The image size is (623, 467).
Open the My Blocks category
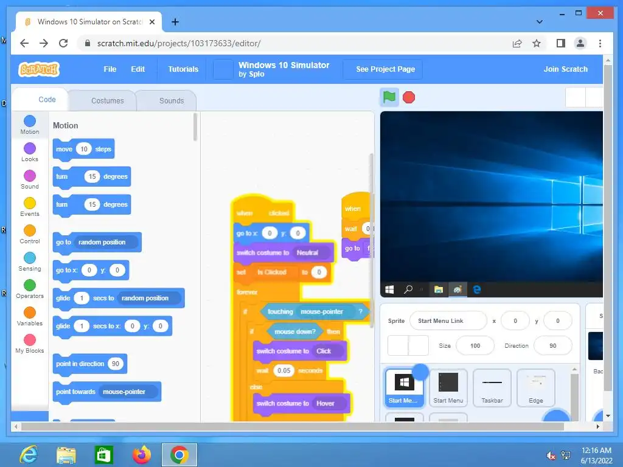30,344
